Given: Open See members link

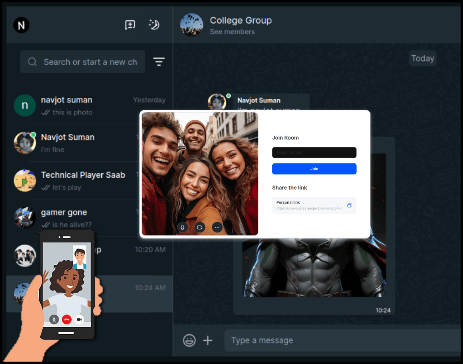Looking at the screenshot, I should click(232, 32).
